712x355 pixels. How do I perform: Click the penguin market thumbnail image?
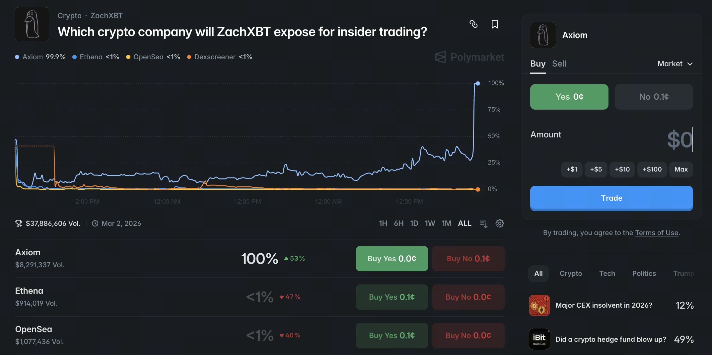click(x=32, y=24)
